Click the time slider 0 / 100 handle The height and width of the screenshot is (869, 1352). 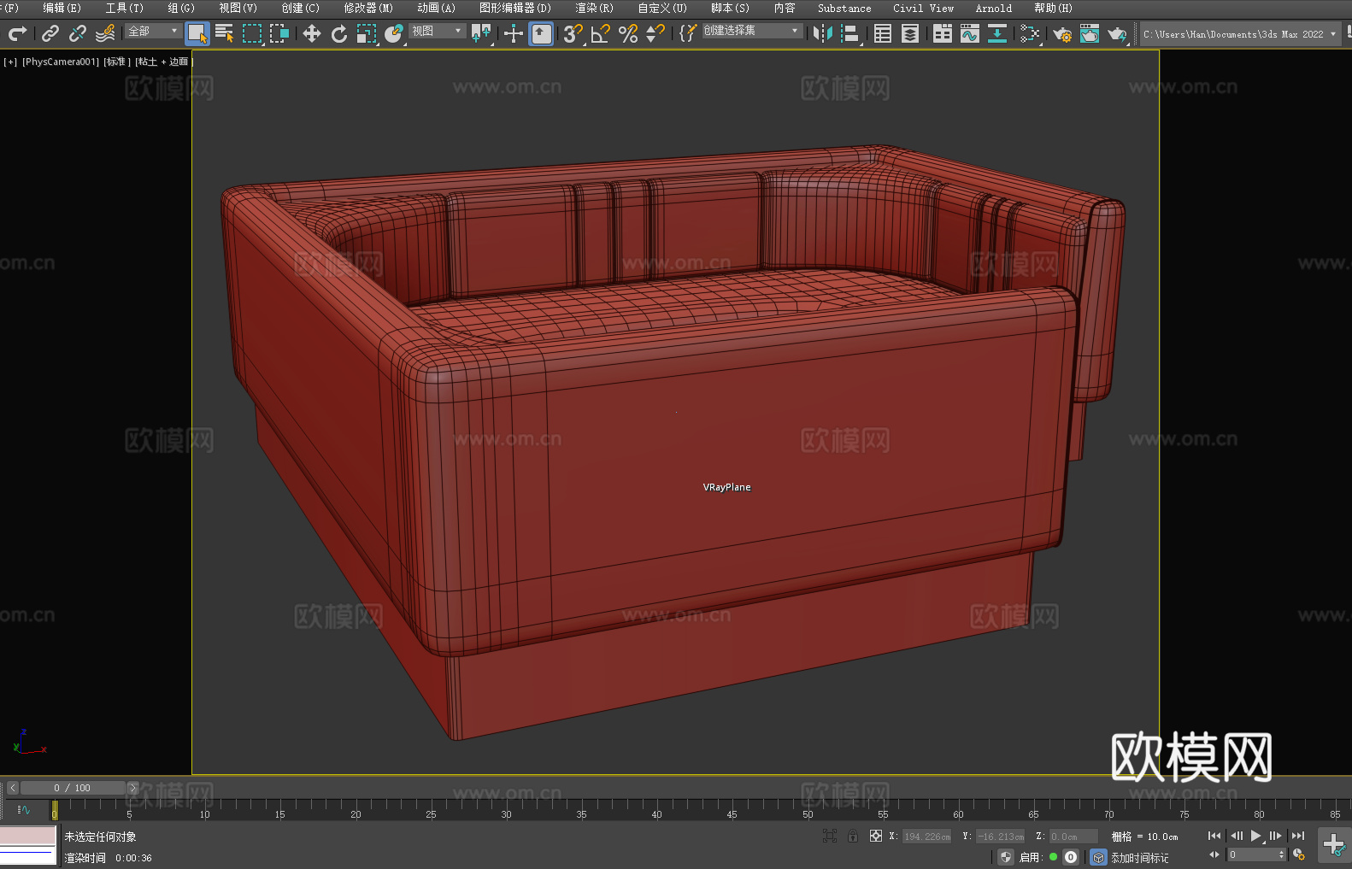click(73, 788)
